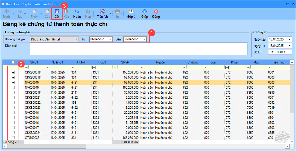296x151 pixels.
Task: Sort by Số CT column header
Action: click(x=34, y=62)
